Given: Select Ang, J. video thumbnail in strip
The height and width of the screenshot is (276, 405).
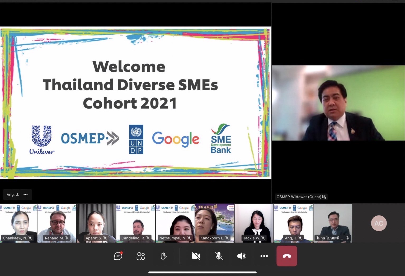Looking at the screenshot, I should click(x=293, y=223).
